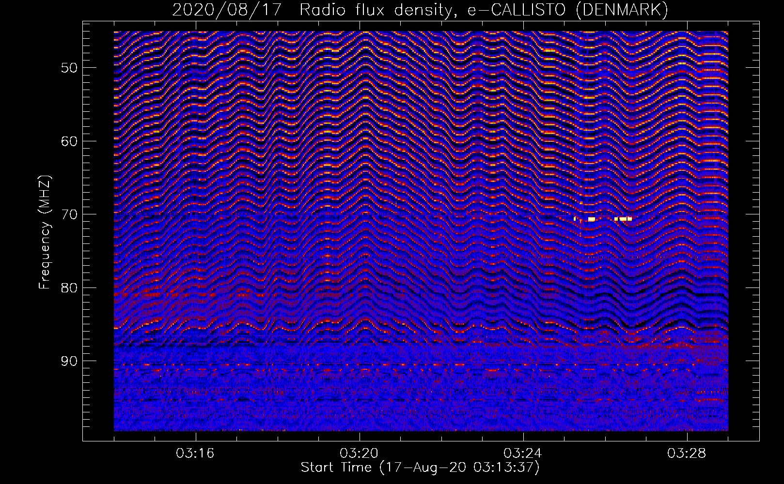Image resolution: width=784 pixels, height=484 pixels.
Task: Click the 03:16 time tick label
Action: [x=195, y=454]
